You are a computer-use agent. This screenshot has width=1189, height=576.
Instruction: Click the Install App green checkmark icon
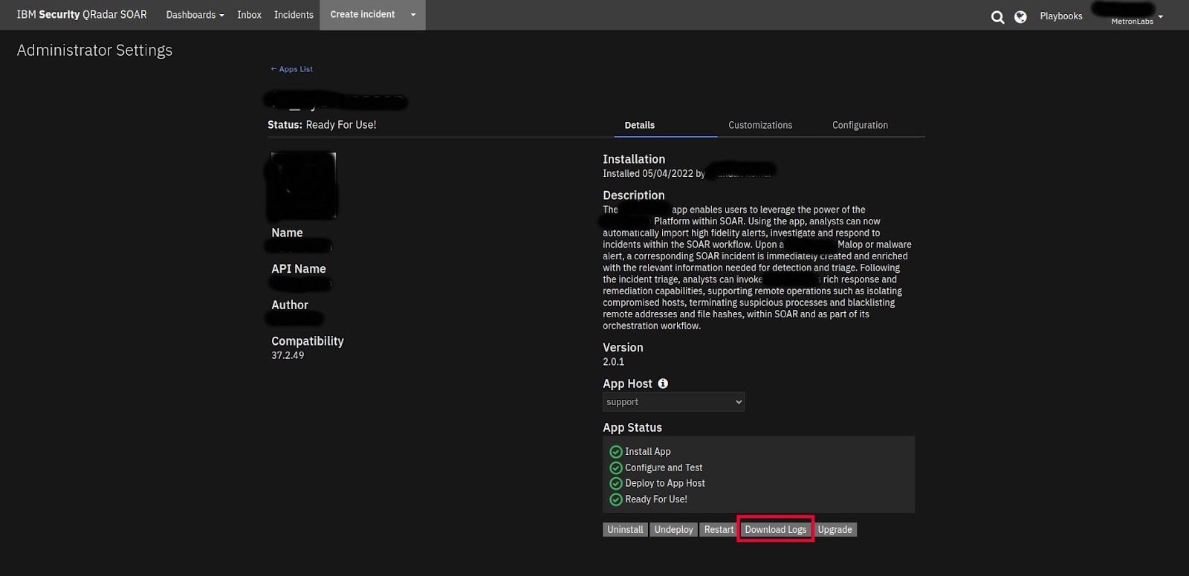615,452
